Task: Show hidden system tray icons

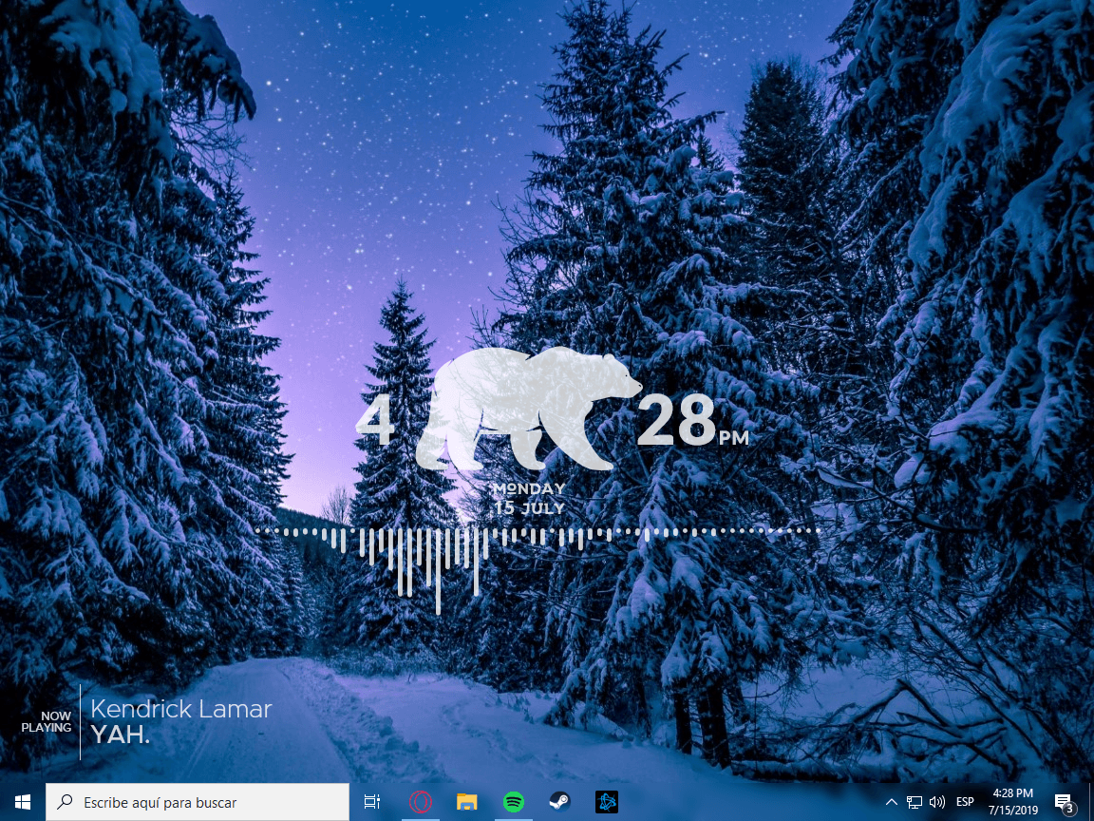Action: coord(891,802)
